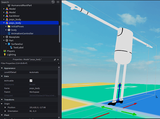Screen dimensions: 160x119
Task: Click the Part cube icon
Action: pyautogui.click(x=7, y=40)
